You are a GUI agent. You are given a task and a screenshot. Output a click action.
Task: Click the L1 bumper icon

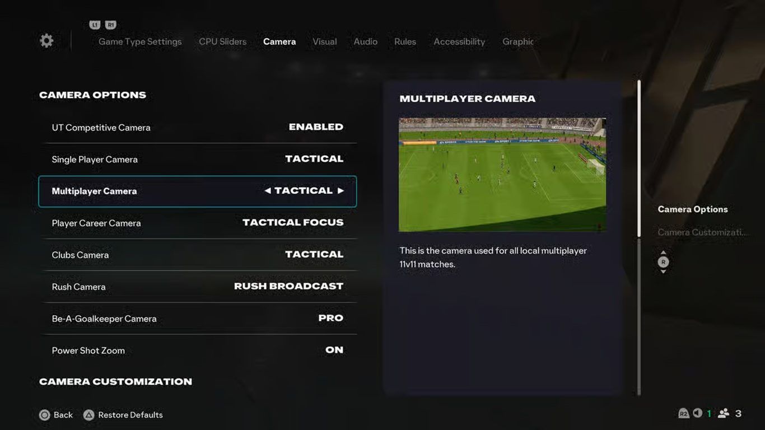click(x=95, y=25)
